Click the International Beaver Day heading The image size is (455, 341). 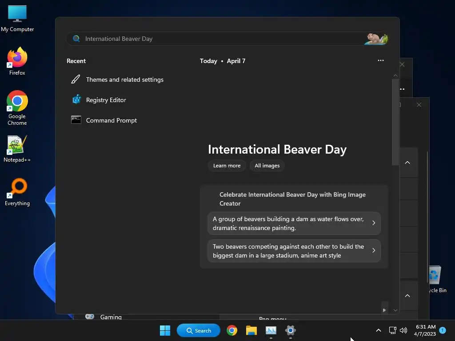pos(277,149)
